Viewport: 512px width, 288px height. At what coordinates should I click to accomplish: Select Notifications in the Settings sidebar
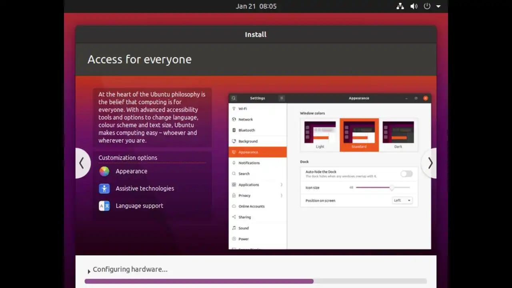pos(258,163)
